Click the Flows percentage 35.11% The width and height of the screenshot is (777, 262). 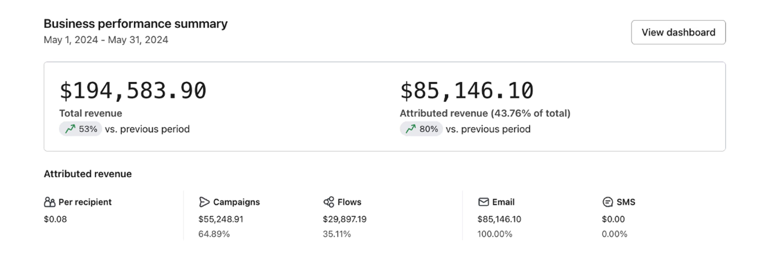click(337, 234)
